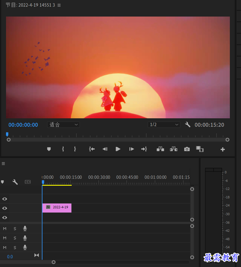Open the Comparison View button
This screenshot has width=241, height=267.
[200, 149]
